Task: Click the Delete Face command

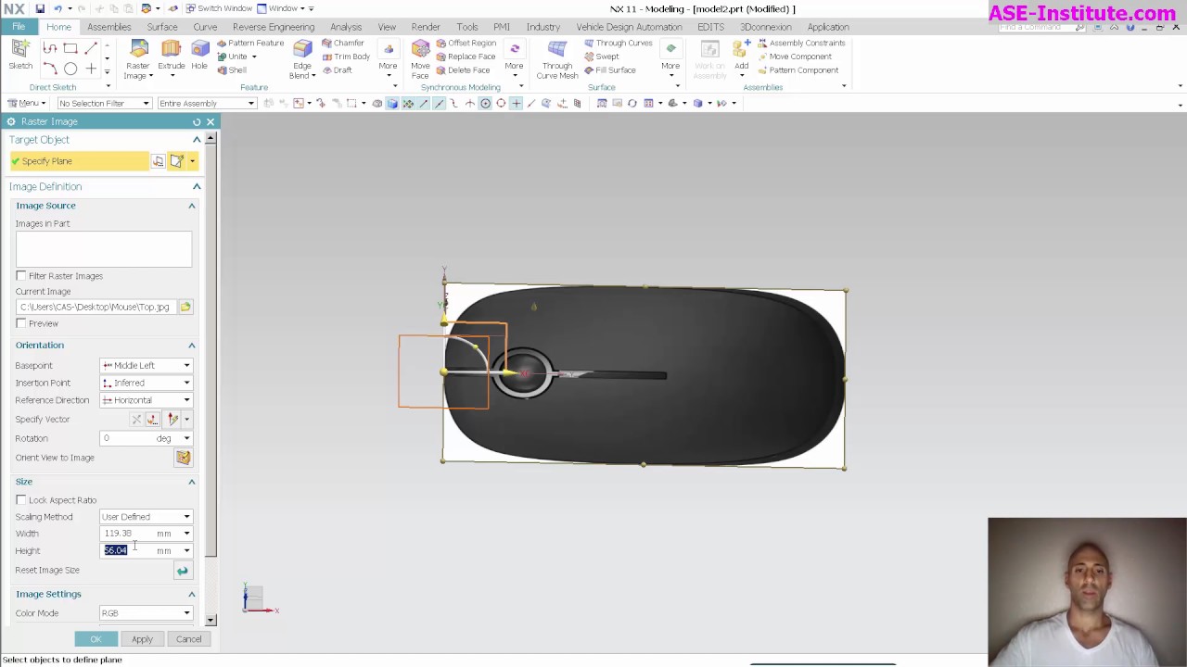Action: coord(462,70)
